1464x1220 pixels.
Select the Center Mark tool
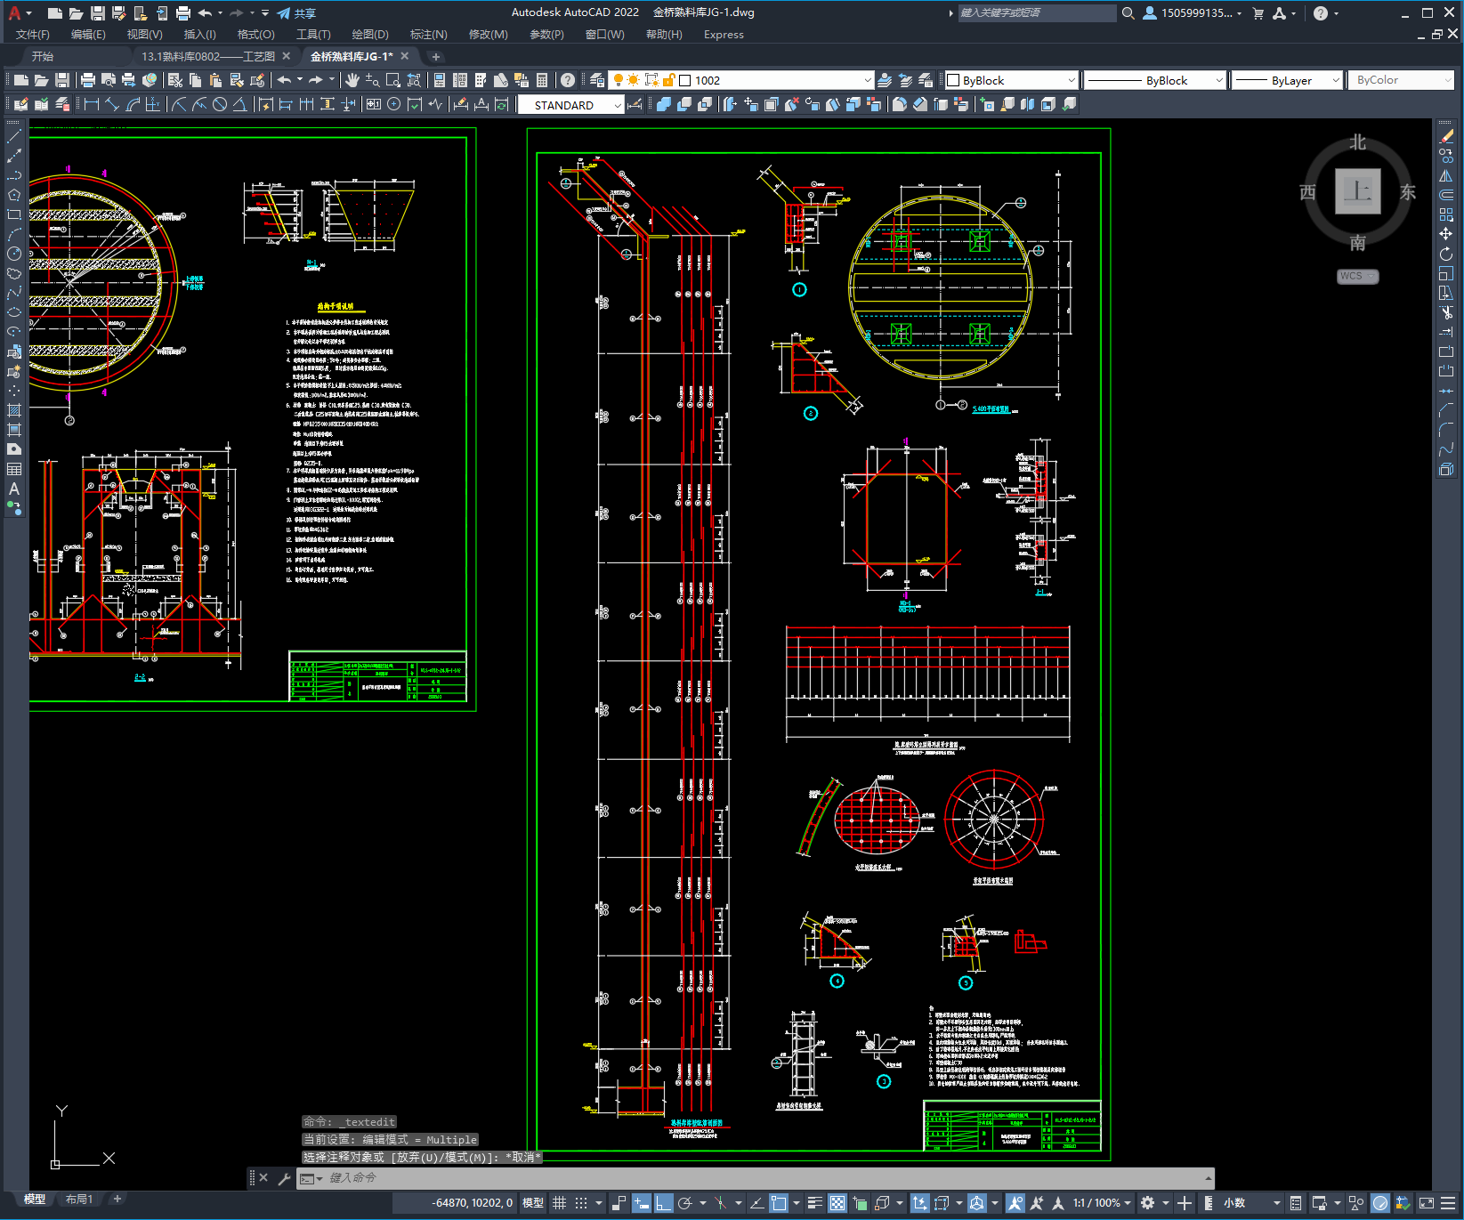coord(393,104)
